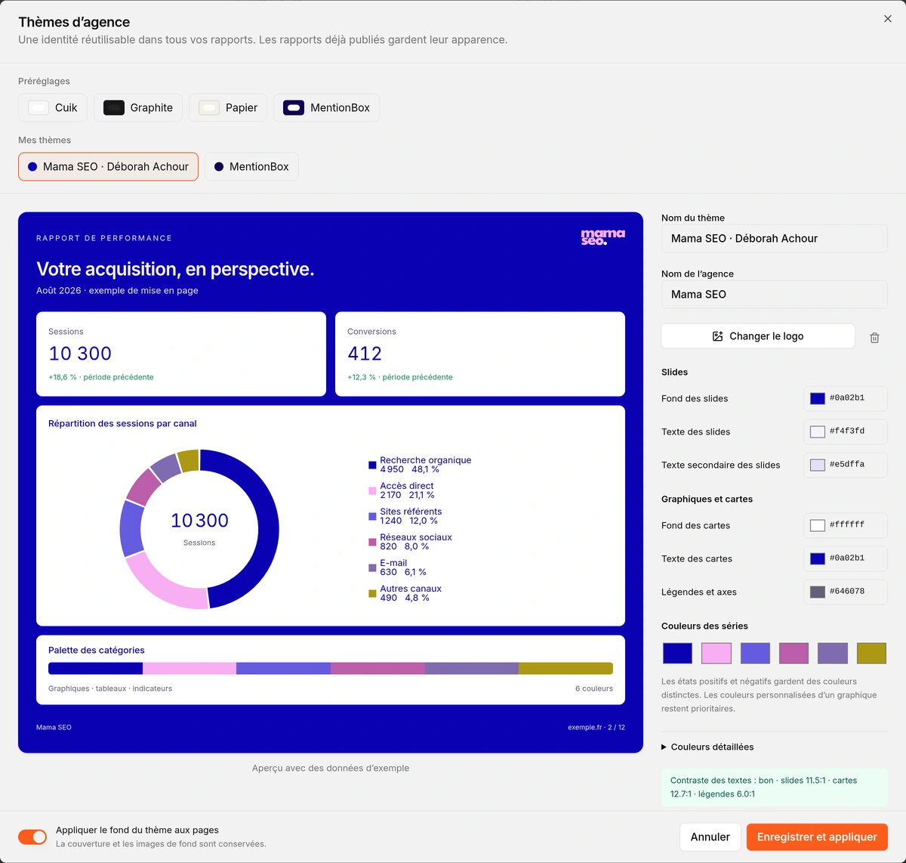Viewport: 906px width, 863px height.
Task: Click the Sessions 10 300 card
Action: [x=181, y=354]
